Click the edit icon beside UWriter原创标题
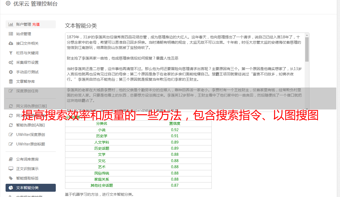Screen dimensions: 340x197 click(11, 144)
